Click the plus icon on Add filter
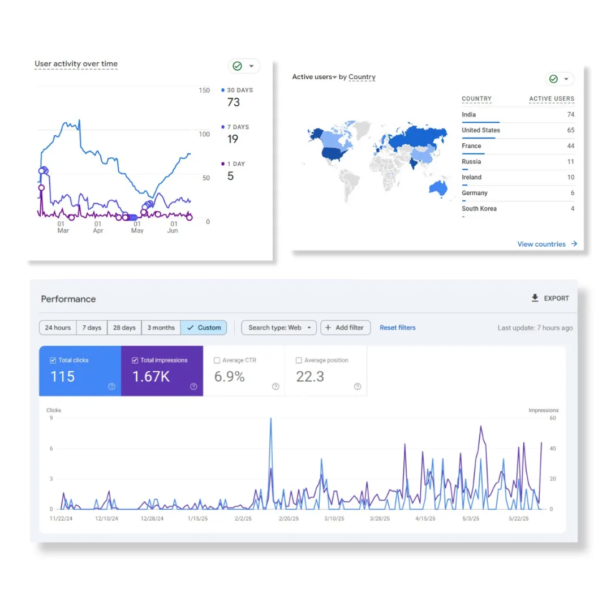This screenshot has width=611, height=611. coord(329,327)
